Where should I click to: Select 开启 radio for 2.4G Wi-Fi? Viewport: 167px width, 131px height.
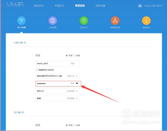tap(67, 55)
